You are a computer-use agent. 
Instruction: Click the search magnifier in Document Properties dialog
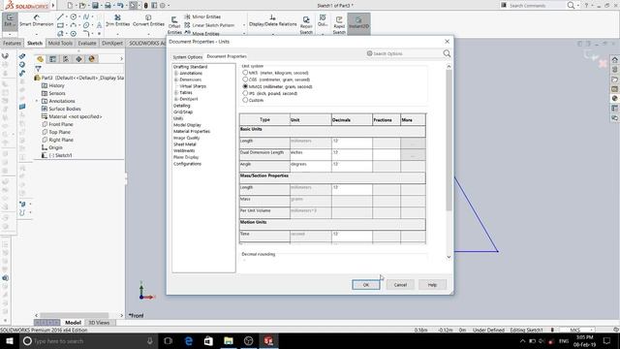click(447, 53)
